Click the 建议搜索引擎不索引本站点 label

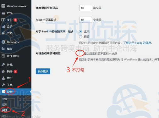coord(101,53)
